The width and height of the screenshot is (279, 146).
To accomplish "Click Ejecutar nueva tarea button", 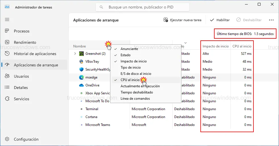I will pyautogui.click(x=182, y=20).
